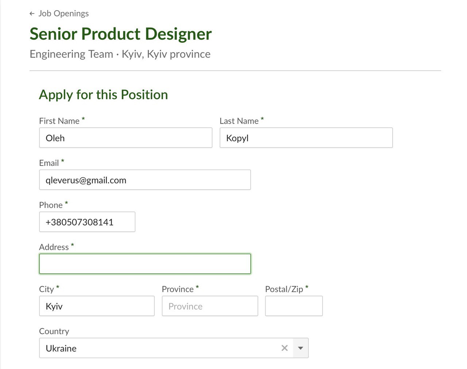
Task: Select the Email input box
Action: pos(145,180)
